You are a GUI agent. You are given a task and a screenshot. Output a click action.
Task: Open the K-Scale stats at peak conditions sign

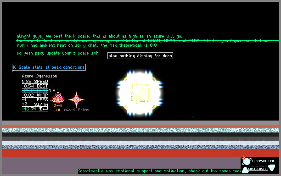[49, 67]
